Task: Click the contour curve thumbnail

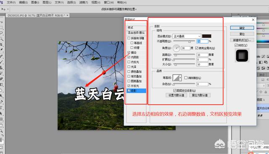Action: pyautogui.click(x=176, y=78)
